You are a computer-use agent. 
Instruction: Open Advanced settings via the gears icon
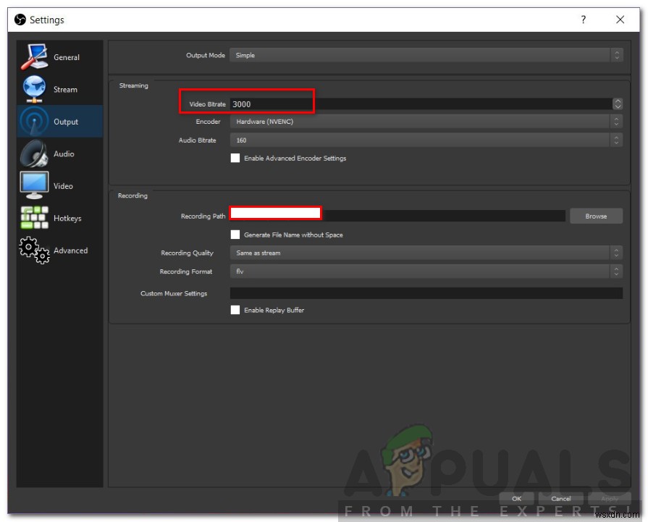click(32, 250)
